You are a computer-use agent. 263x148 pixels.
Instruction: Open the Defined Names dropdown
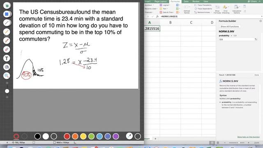tap(187, 9)
